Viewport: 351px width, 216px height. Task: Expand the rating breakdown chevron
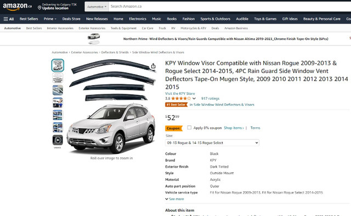click(194, 99)
